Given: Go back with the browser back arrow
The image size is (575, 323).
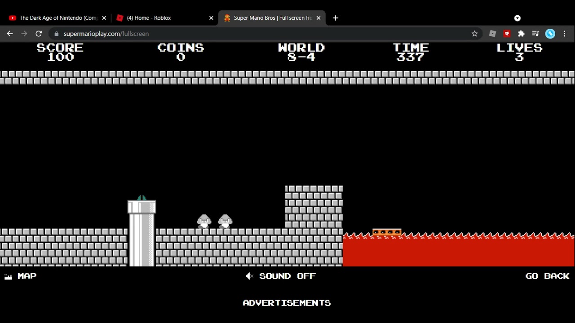Looking at the screenshot, I should [x=10, y=34].
